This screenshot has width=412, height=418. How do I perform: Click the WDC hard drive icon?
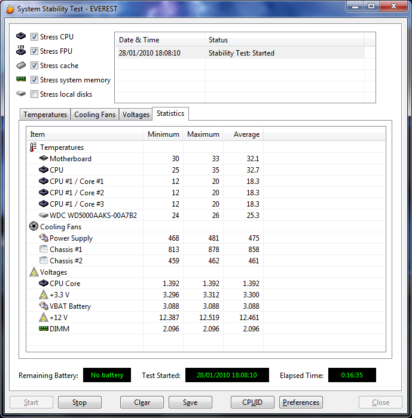[43, 216]
